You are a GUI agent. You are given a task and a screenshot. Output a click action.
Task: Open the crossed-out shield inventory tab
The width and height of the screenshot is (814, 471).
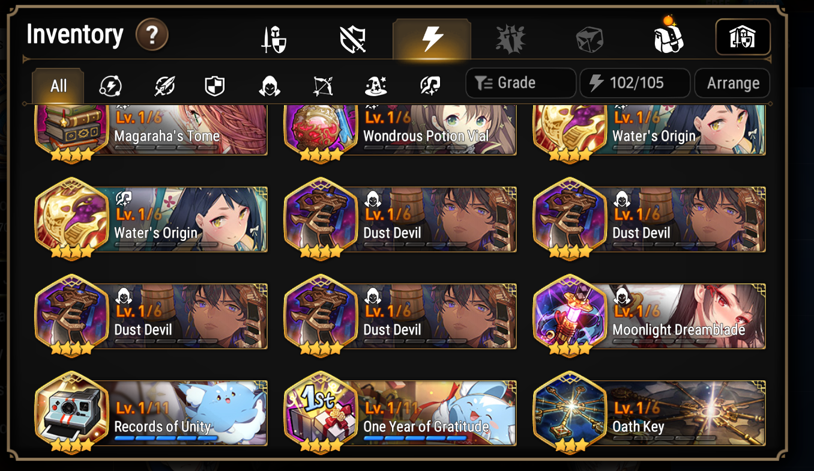(x=353, y=40)
